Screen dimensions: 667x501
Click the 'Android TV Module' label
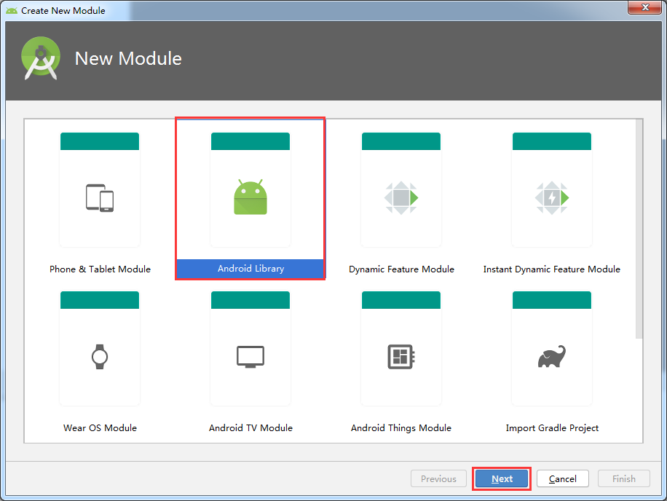pos(250,428)
